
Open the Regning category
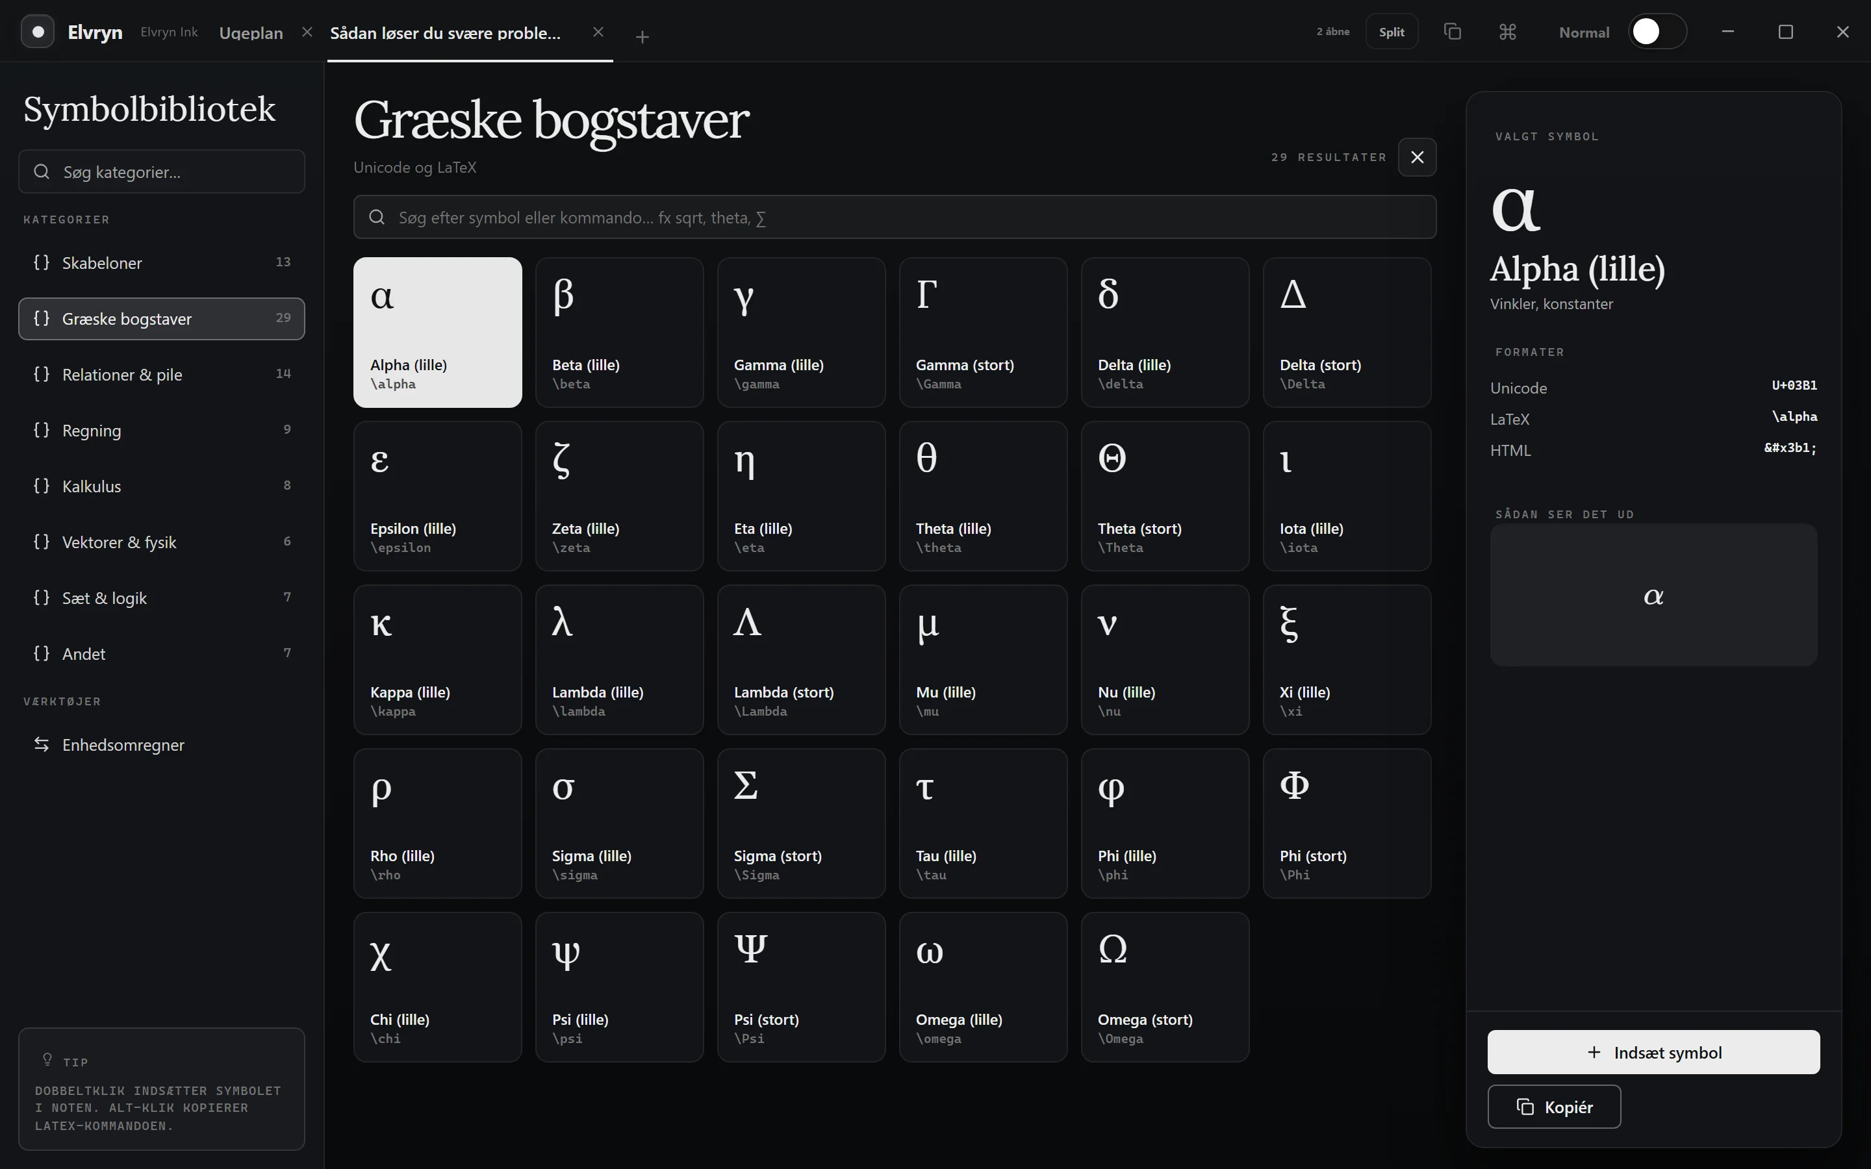[162, 430]
